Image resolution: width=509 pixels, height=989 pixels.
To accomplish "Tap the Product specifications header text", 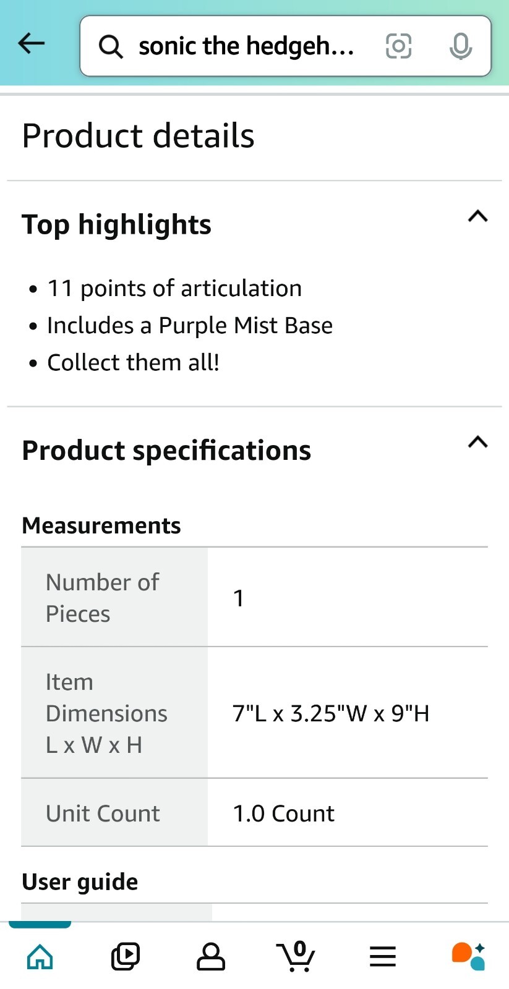I will (x=166, y=450).
